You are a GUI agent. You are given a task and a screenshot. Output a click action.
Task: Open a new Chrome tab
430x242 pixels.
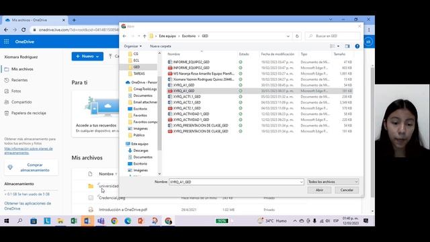pyautogui.click(x=74, y=20)
